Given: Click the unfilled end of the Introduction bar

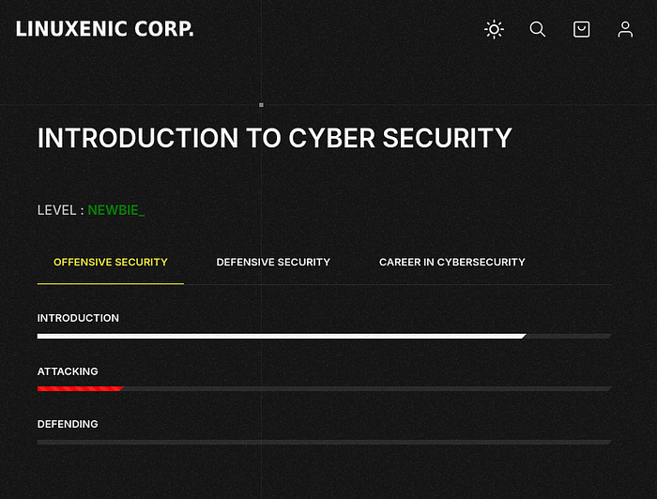Looking at the screenshot, I should click(x=569, y=336).
